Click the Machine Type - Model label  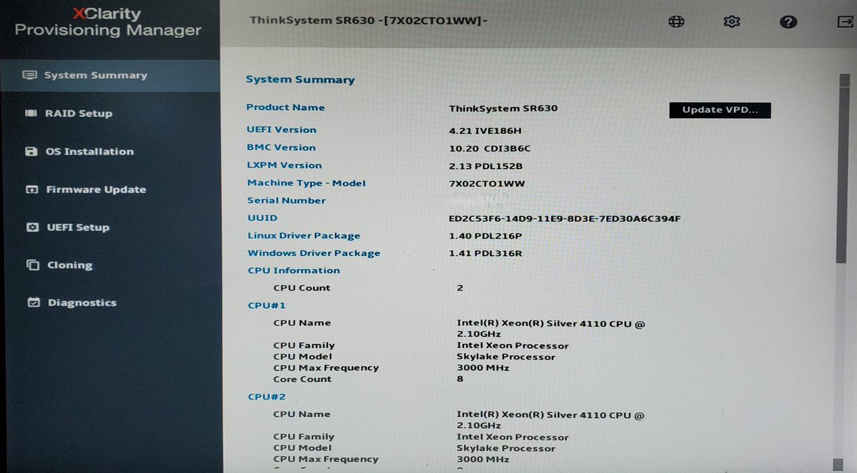306,183
